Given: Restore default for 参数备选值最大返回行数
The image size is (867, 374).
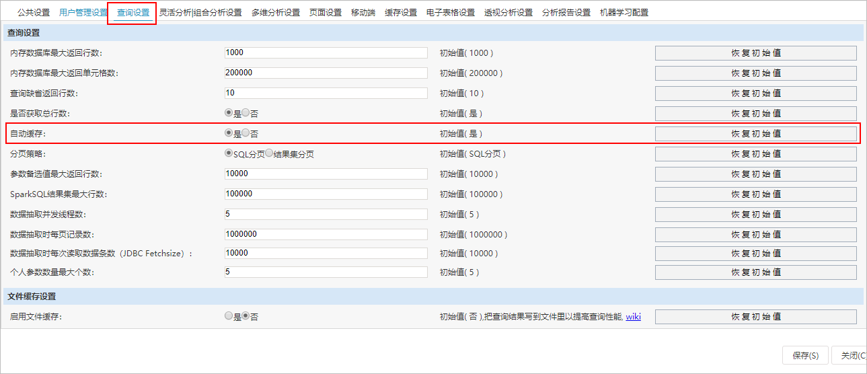Looking at the screenshot, I should 756,174.
